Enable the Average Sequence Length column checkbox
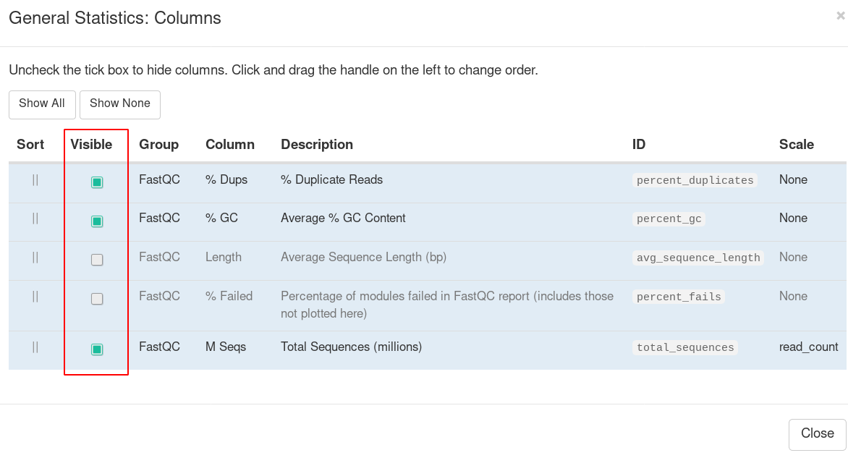Viewport: 848px width, 458px height. 97,260
